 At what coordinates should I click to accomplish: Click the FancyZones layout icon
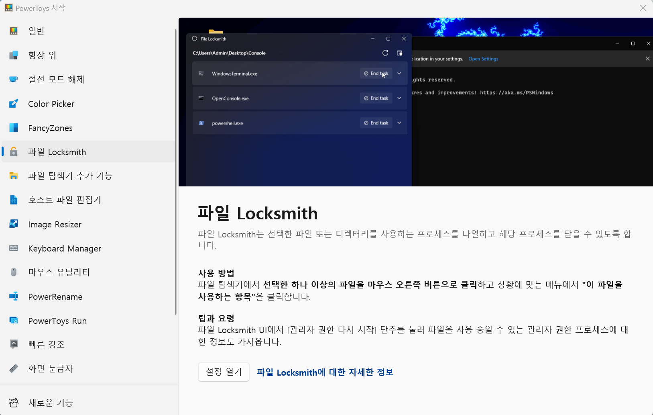coord(14,128)
